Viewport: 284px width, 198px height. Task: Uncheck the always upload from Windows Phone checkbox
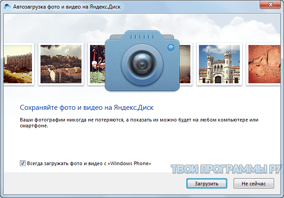click(23, 163)
